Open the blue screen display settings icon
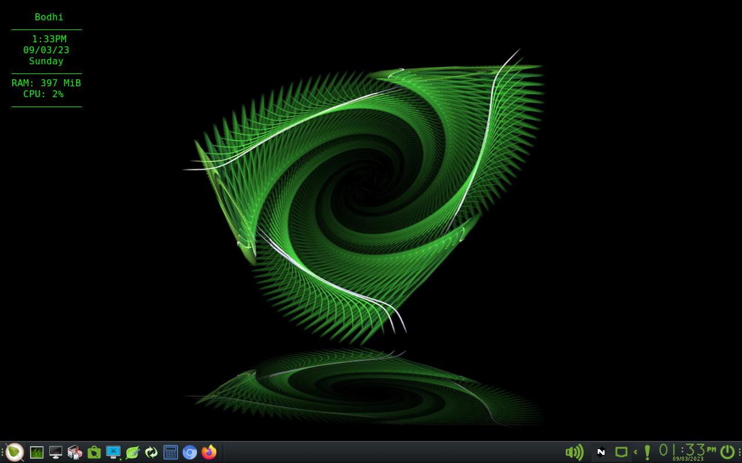This screenshot has height=463, width=742. click(x=113, y=452)
